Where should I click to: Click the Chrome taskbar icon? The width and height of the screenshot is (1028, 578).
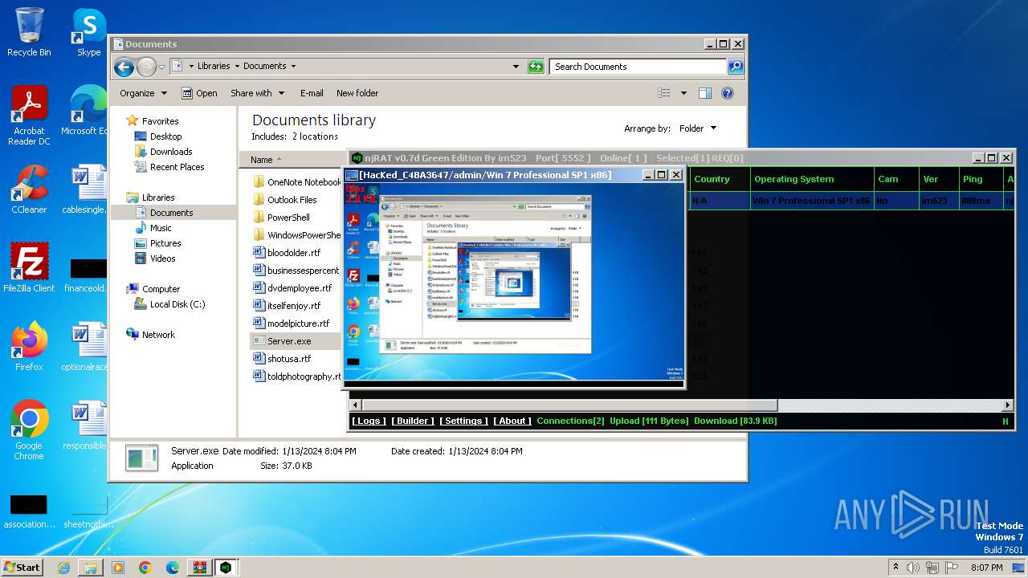(x=145, y=568)
